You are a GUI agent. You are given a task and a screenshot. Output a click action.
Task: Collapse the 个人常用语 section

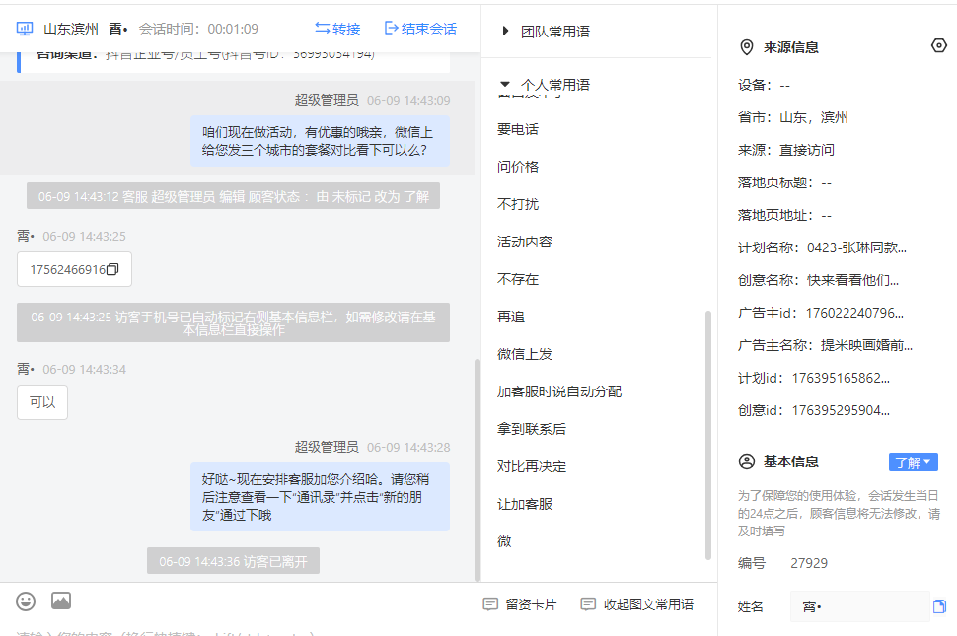pos(505,84)
